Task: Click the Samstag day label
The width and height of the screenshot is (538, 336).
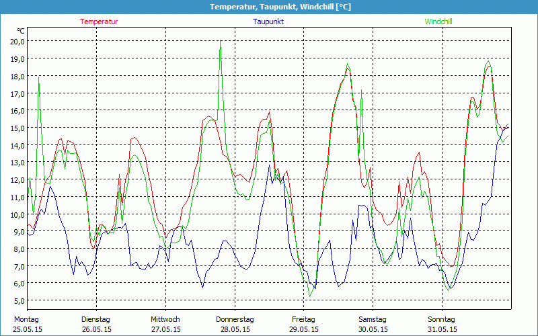Action: 373,320
